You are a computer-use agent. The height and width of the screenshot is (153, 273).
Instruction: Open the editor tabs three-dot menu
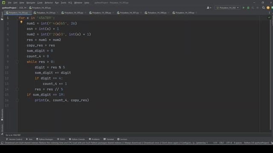point(269,13)
